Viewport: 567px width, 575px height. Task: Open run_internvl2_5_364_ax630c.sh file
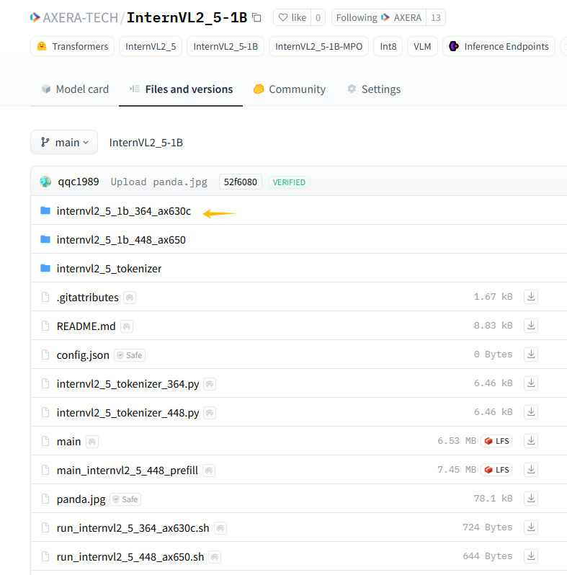133,528
